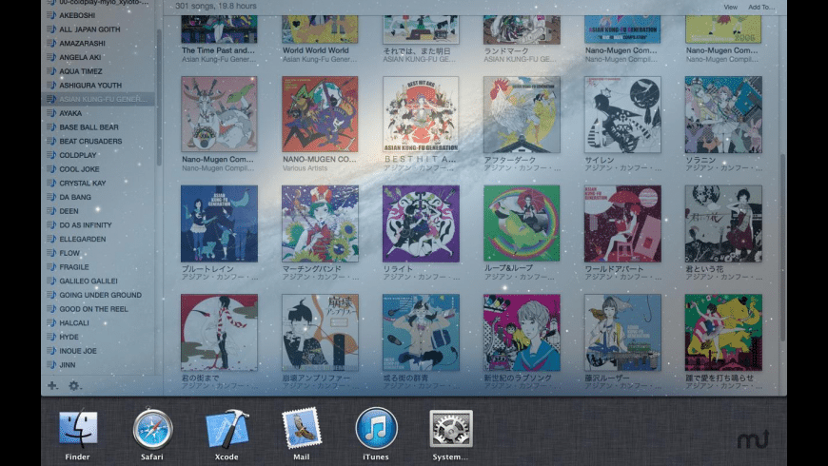Image resolution: width=828 pixels, height=466 pixels.
Task: Select the GOING UNDER GROUND playlist
Action: pos(98,295)
